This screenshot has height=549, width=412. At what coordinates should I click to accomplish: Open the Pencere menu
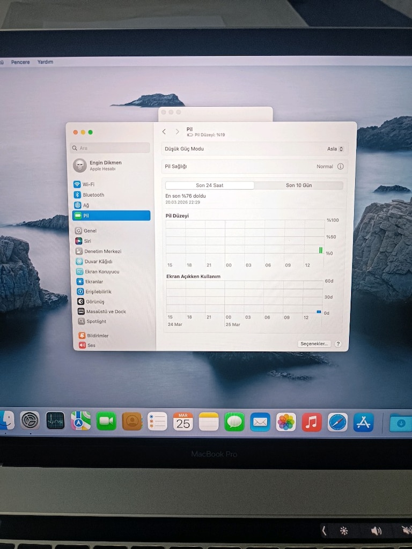tap(20, 62)
